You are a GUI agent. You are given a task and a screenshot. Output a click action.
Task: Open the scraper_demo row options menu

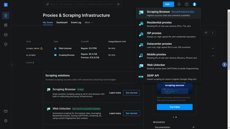(x=213, y=48)
